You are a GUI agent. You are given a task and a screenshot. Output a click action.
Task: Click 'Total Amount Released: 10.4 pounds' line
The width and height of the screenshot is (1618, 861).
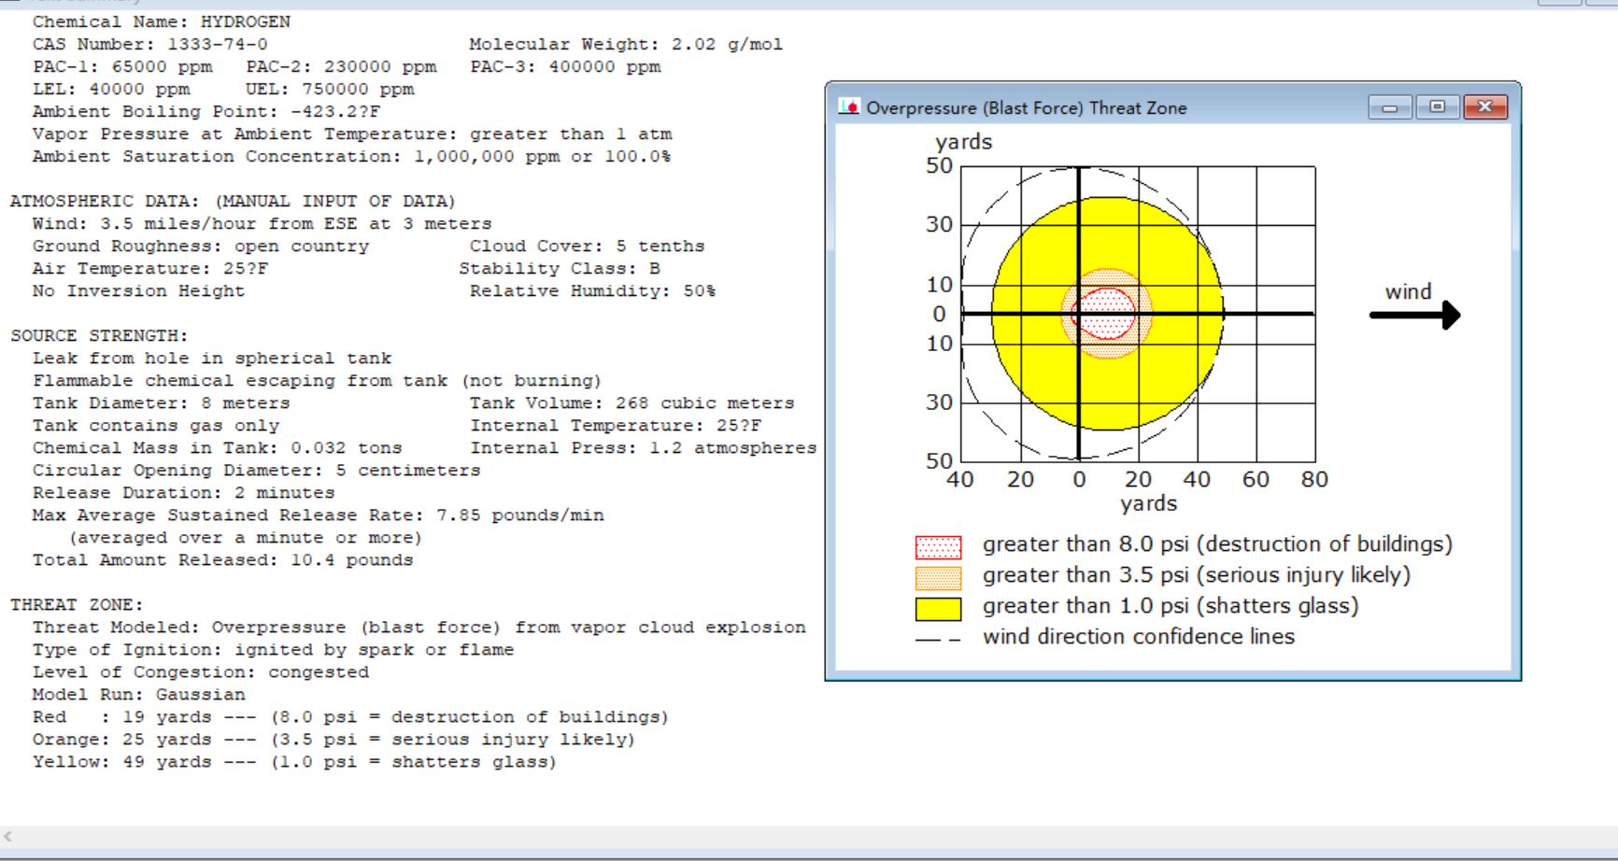[x=223, y=559]
